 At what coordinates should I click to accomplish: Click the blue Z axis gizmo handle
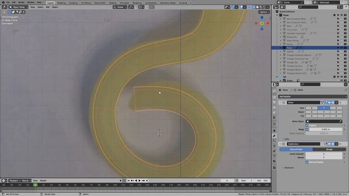click(262, 17)
